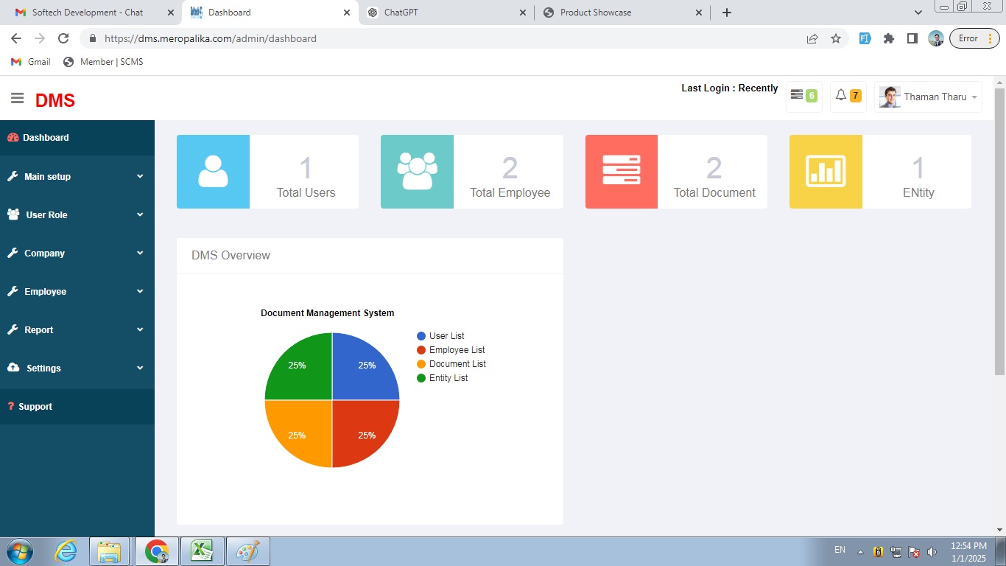Click the blue Total Users icon tile
The height and width of the screenshot is (566, 1006).
click(x=213, y=172)
